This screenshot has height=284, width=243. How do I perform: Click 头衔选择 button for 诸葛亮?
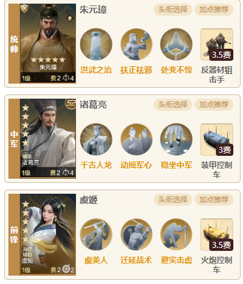pyautogui.click(x=173, y=105)
